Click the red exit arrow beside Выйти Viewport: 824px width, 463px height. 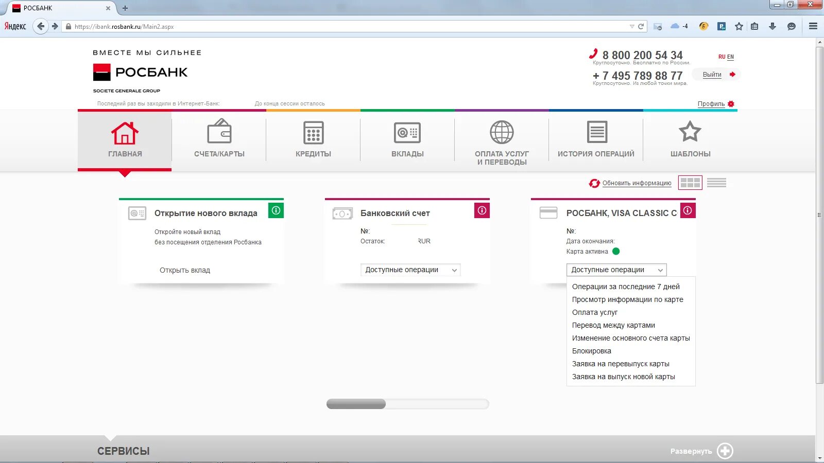pyautogui.click(x=732, y=75)
